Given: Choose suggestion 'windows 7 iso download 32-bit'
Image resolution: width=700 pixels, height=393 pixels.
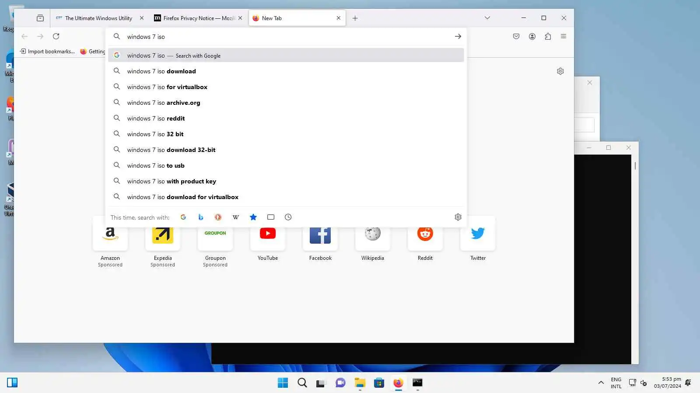Looking at the screenshot, I should (x=286, y=150).
